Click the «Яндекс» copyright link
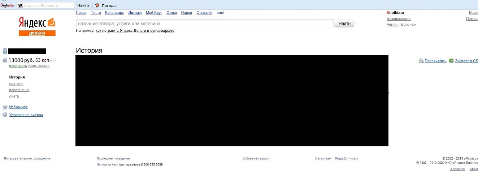This screenshot has height=172, width=478. click(x=470, y=159)
